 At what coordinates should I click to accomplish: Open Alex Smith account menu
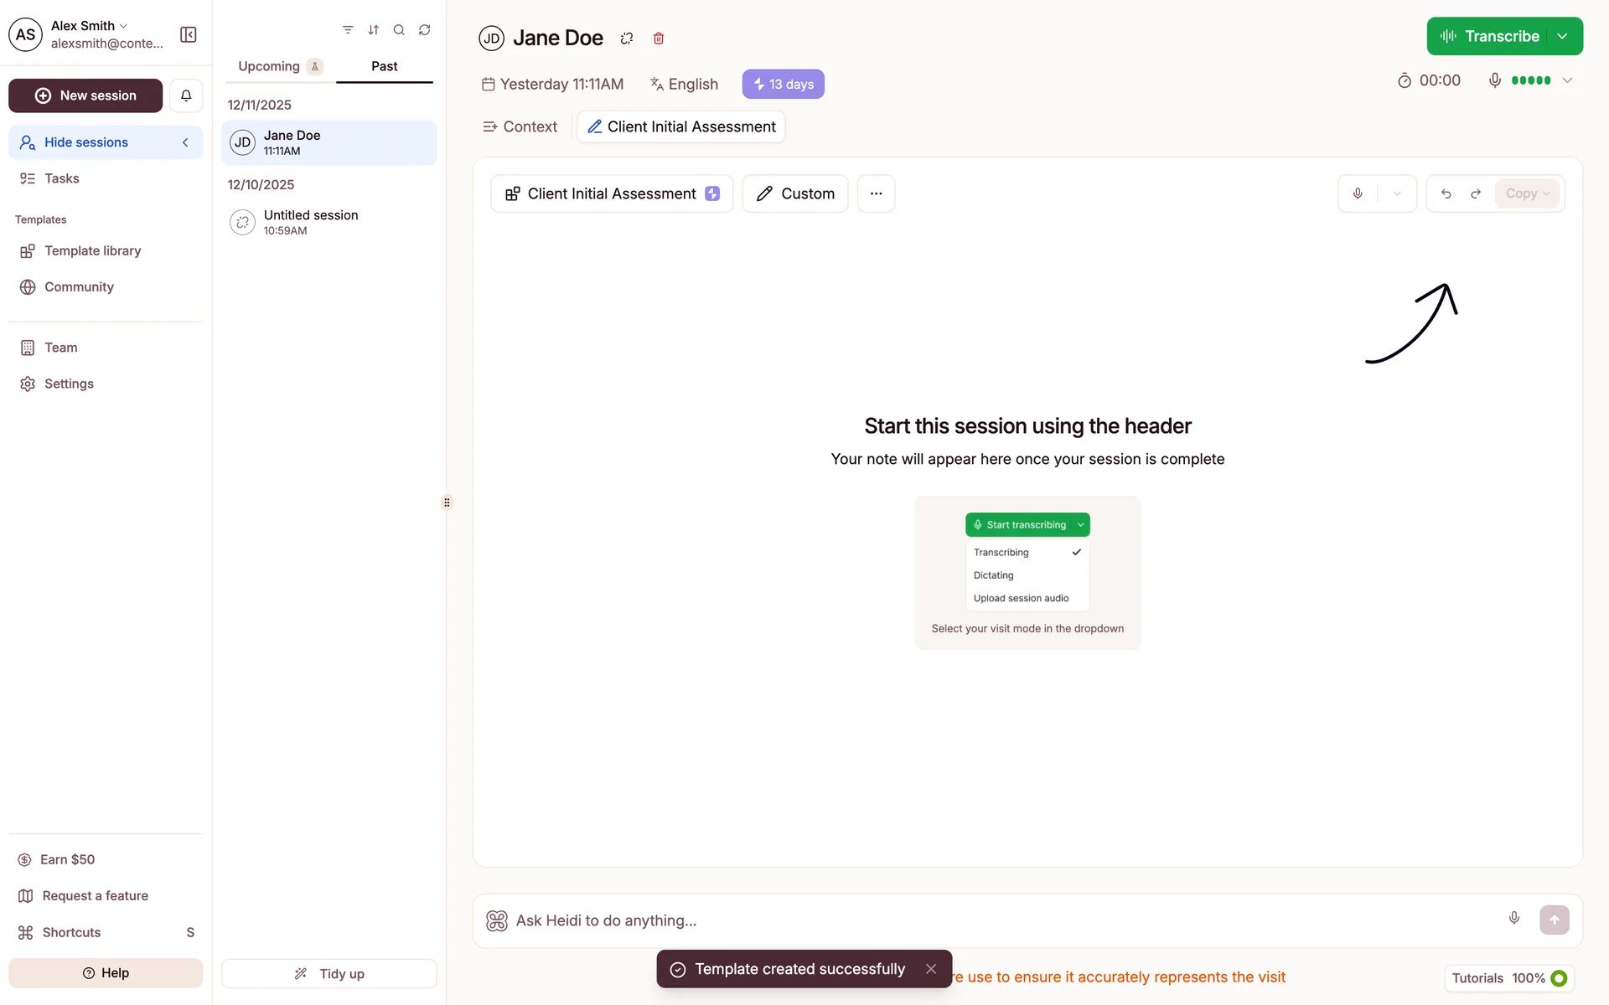coord(87,34)
